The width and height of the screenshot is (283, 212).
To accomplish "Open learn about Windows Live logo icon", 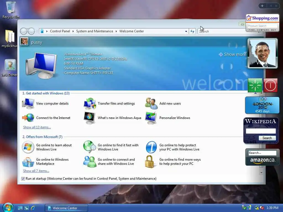I will tap(28, 147).
